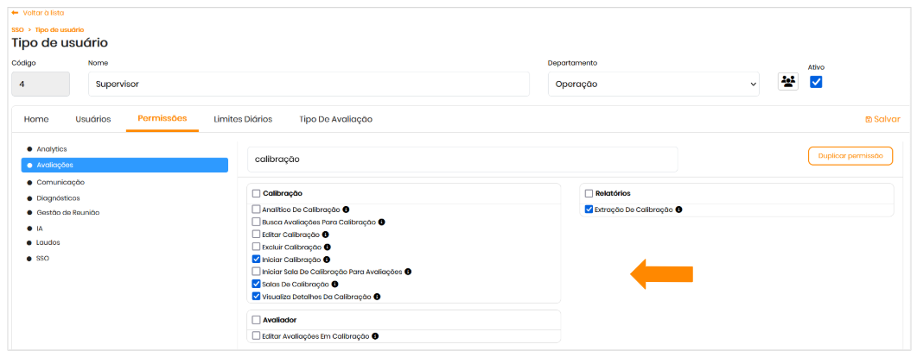Click the Salvar button

tap(882, 119)
